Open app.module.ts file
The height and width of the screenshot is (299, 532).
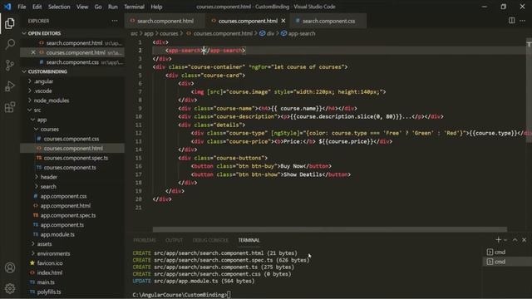pos(57,234)
